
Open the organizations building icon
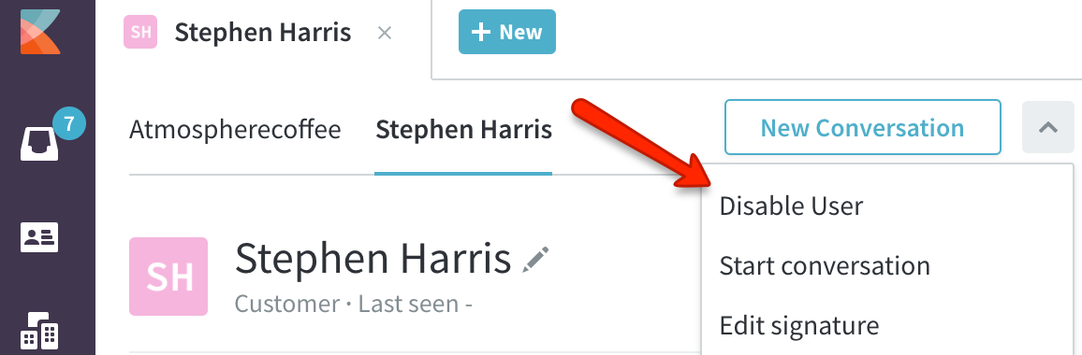[x=39, y=332]
